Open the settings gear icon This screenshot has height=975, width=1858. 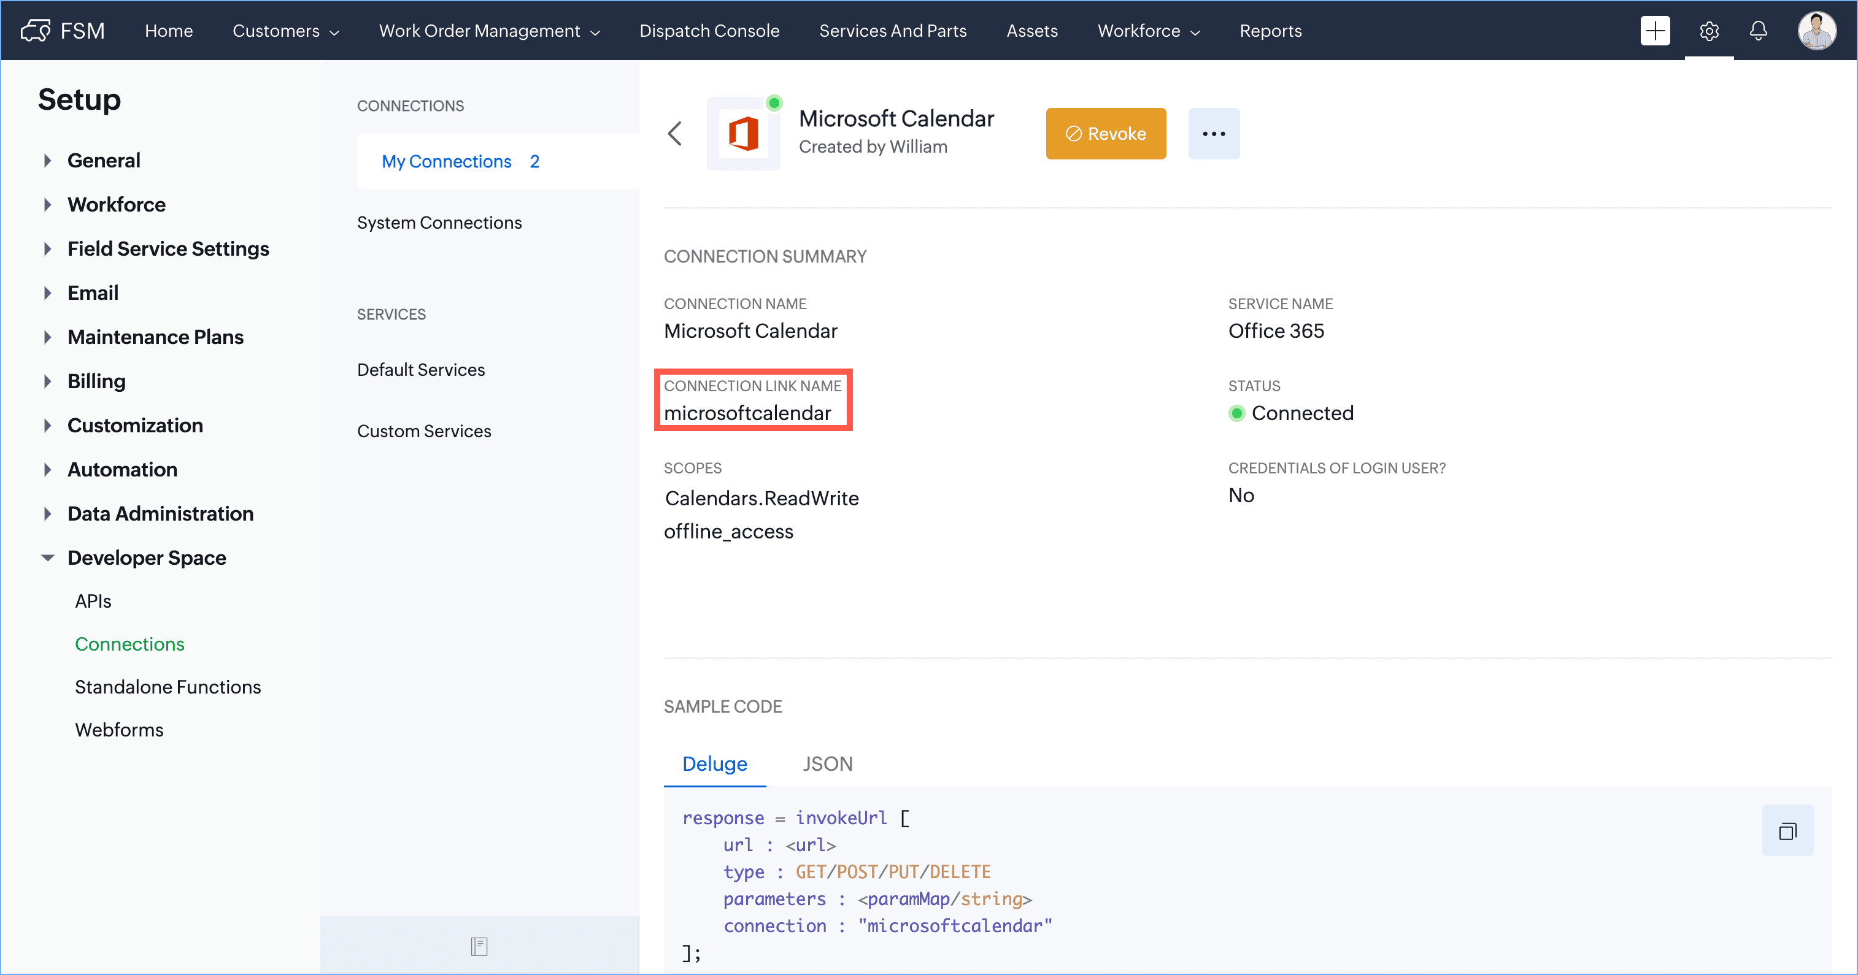[x=1709, y=31]
